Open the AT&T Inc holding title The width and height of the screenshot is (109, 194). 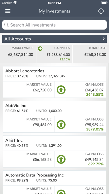point(14,140)
